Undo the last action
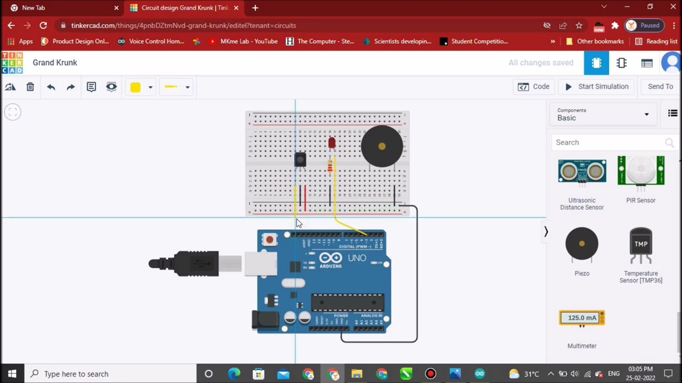 [51, 87]
